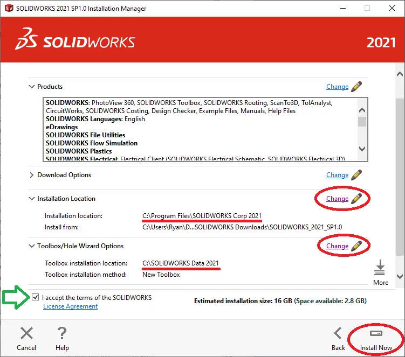Viewport: 405px width, 357px height.
Task: Open Help with the question mark icon
Action: (62, 339)
